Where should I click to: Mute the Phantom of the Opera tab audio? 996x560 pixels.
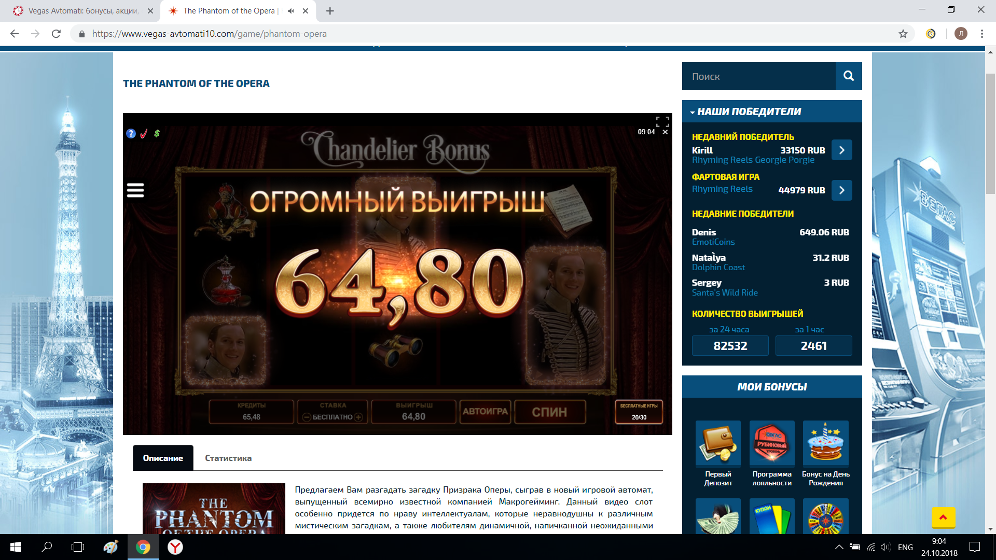tap(291, 11)
